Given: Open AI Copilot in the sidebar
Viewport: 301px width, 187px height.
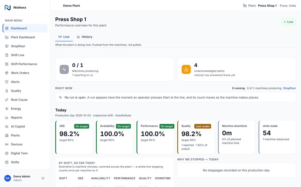Looking at the screenshot, I should pyautogui.click(x=25, y=127).
